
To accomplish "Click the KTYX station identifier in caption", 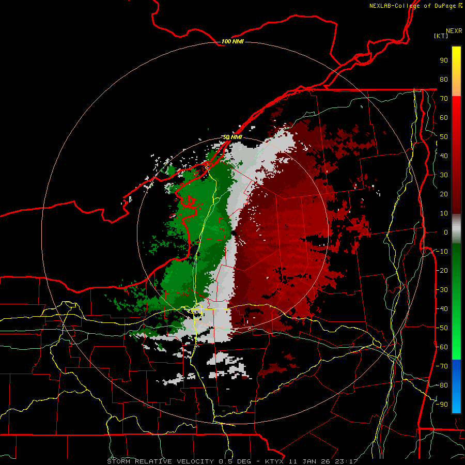I will click(275, 461).
